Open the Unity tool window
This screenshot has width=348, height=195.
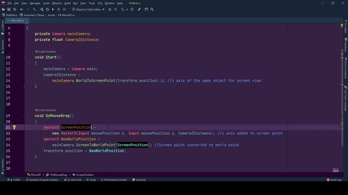(x=91, y=180)
